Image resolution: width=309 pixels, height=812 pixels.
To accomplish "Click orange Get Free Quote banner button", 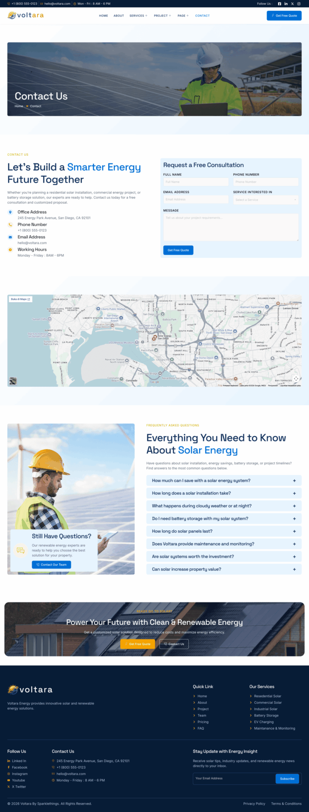I will [138, 644].
